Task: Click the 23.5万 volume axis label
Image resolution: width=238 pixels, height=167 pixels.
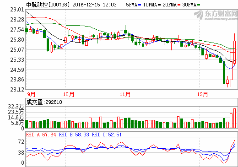Action: click(x=16, y=112)
